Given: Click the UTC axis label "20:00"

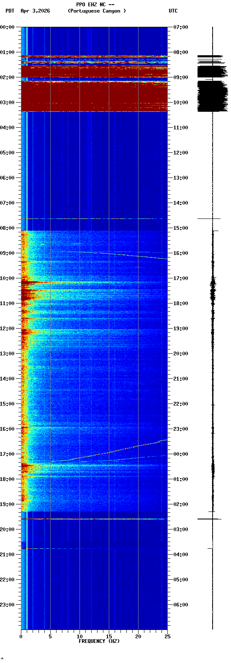Looking at the screenshot, I should 181,354.
